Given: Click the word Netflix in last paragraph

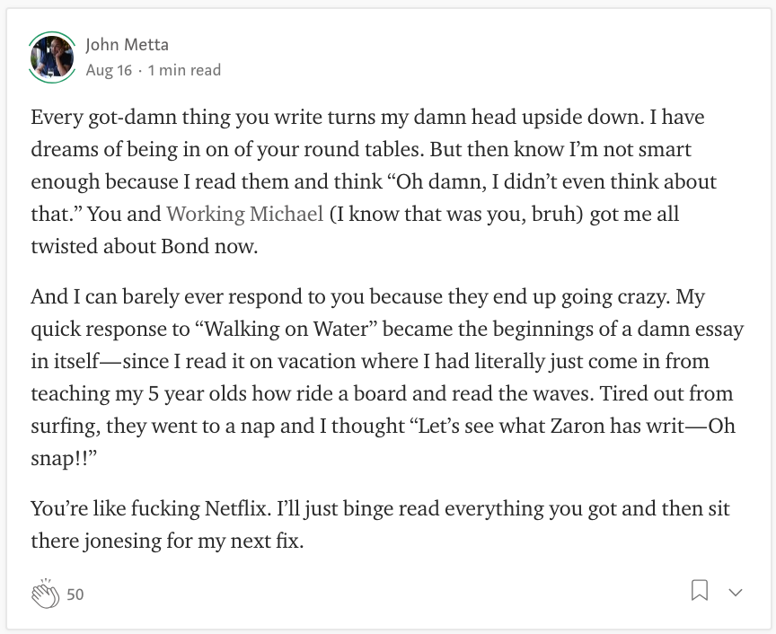Looking at the screenshot, I should [237, 508].
